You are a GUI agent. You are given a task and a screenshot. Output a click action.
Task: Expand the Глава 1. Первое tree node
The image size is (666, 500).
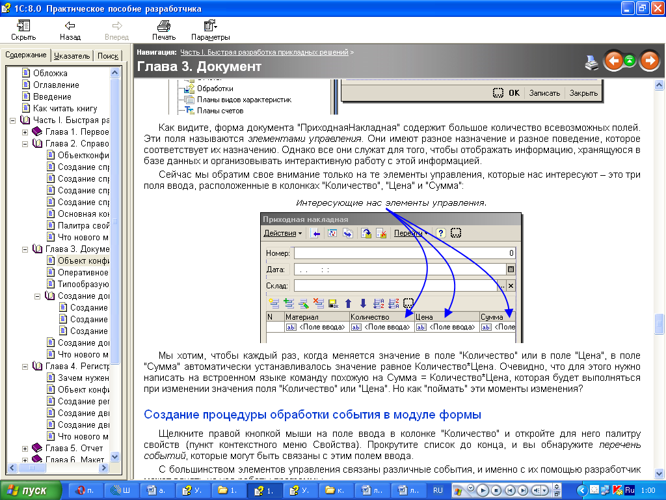pyautogui.click(x=25, y=132)
